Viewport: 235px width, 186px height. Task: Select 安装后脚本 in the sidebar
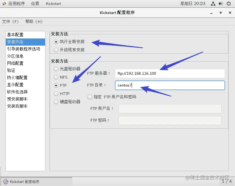(x=25, y=106)
